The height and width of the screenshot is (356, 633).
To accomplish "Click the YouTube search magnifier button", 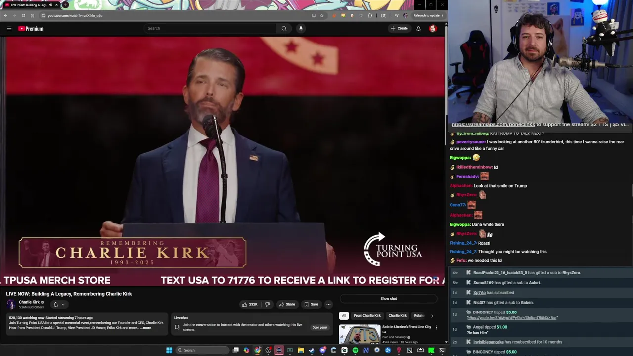I will click(x=284, y=28).
